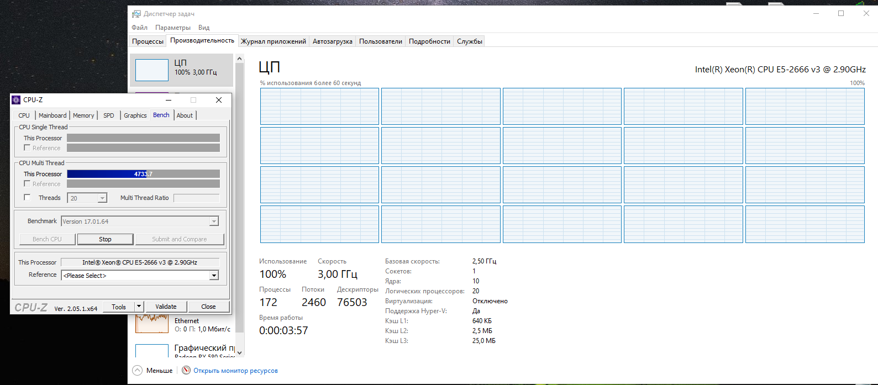Switch to the Mainboard tab in CPU-Z
This screenshot has width=878, height=385.
(x=52, y=115)
